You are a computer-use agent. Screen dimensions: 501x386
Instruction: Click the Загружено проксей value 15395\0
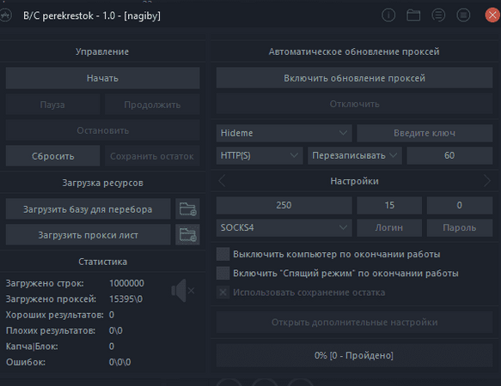(125, 299)
